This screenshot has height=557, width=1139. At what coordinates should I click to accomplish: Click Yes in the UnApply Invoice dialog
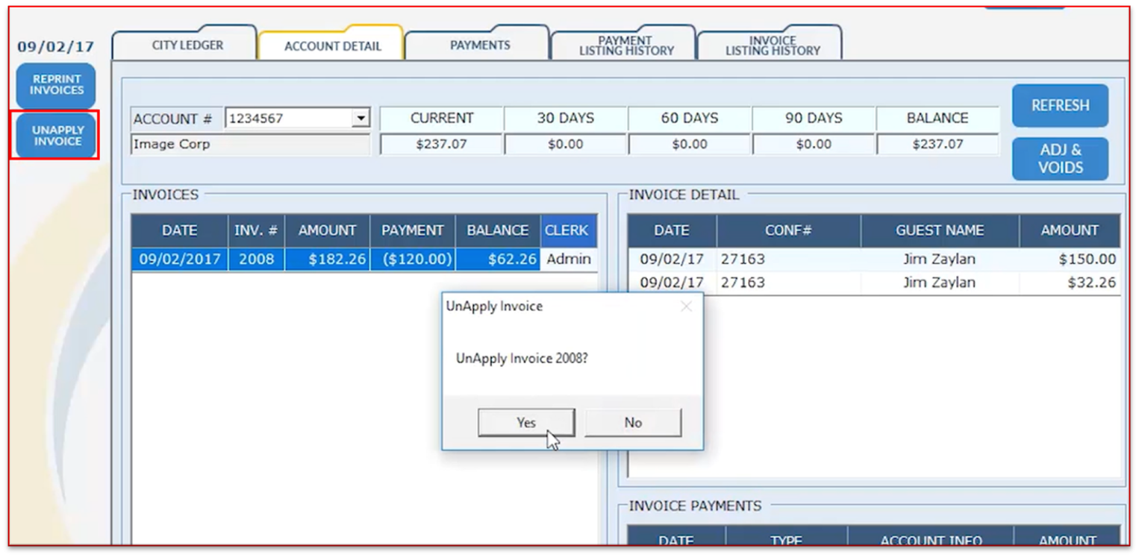click(525, 423)
